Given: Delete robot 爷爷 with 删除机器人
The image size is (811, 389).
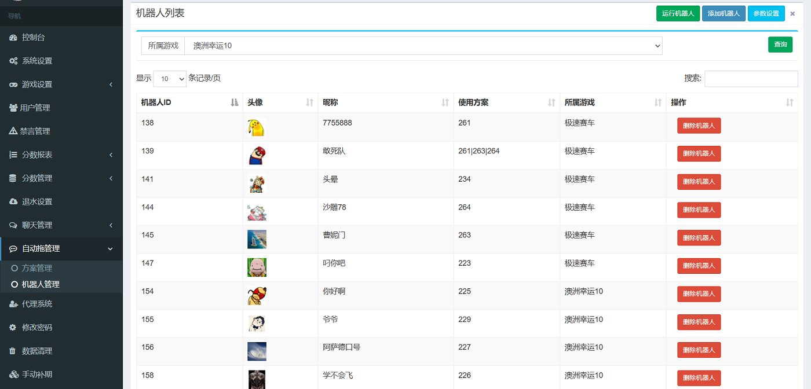Looking at the screenshot, I should [x=699, y=322].
